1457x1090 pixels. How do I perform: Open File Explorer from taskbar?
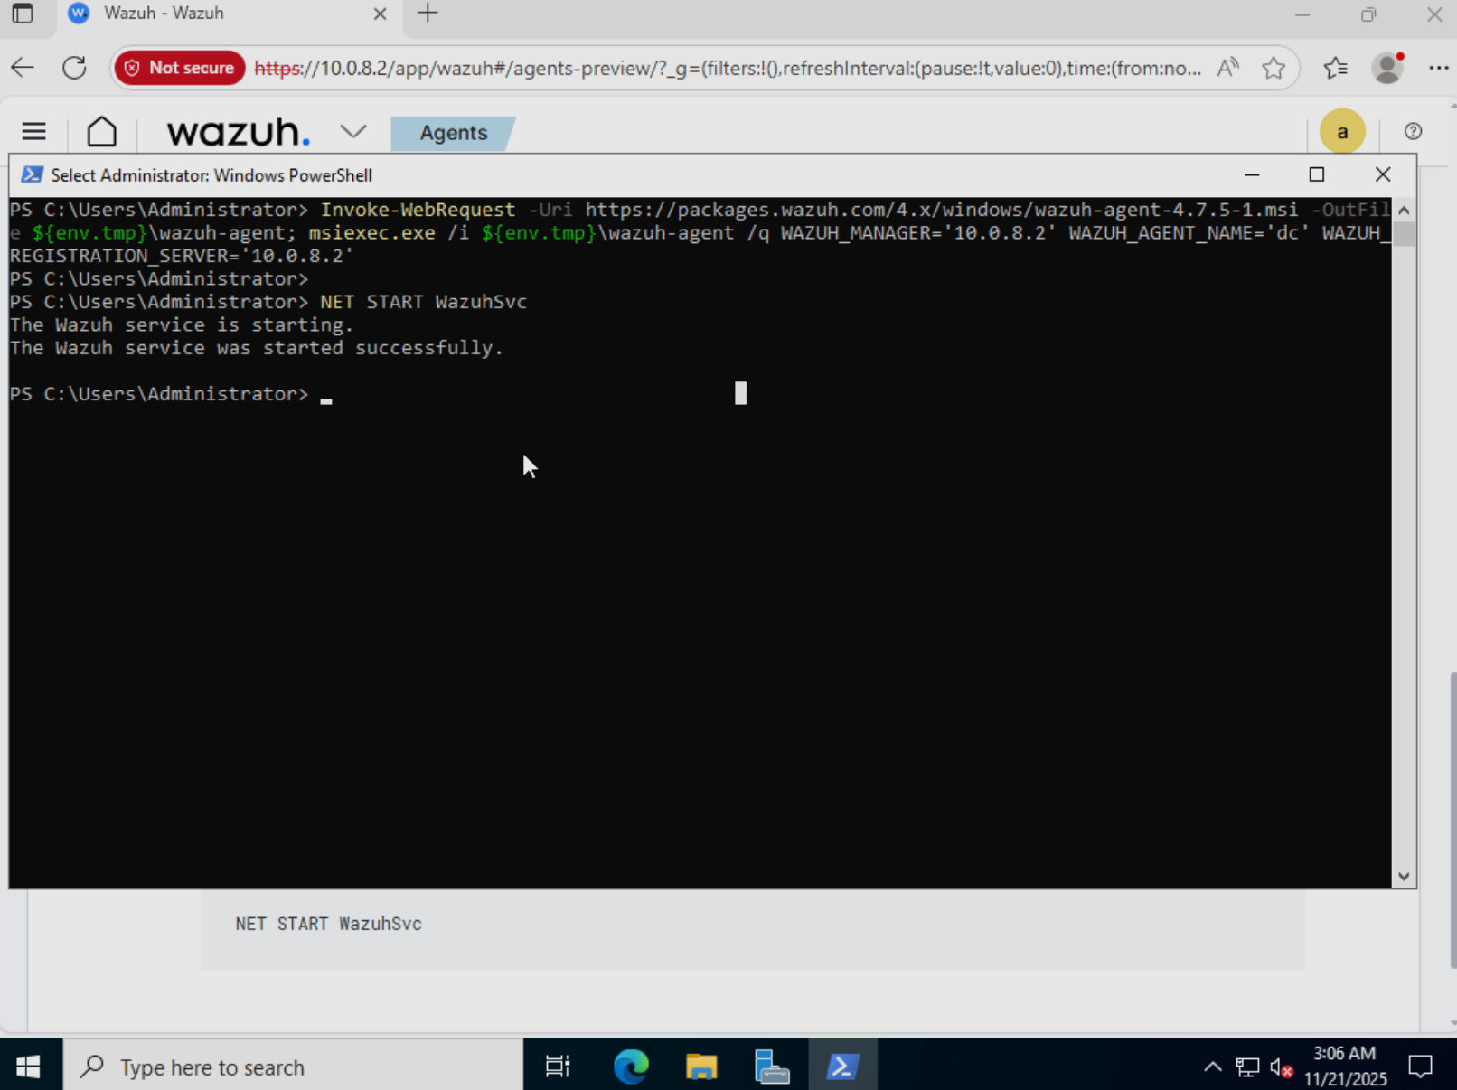[x=701, y=1067]
